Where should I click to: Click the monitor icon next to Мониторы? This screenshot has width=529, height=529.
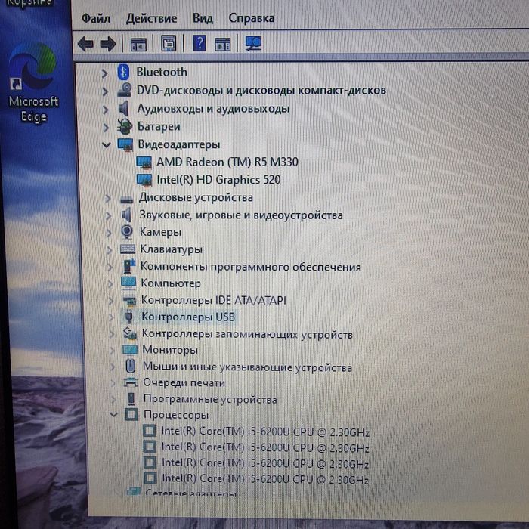pos(130,350)
